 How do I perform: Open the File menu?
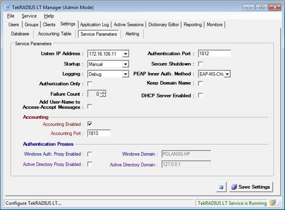click(x=11, y=16)
